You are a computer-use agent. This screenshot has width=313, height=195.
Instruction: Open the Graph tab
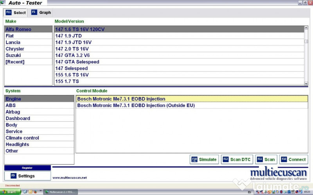click(x=41, y=12)
